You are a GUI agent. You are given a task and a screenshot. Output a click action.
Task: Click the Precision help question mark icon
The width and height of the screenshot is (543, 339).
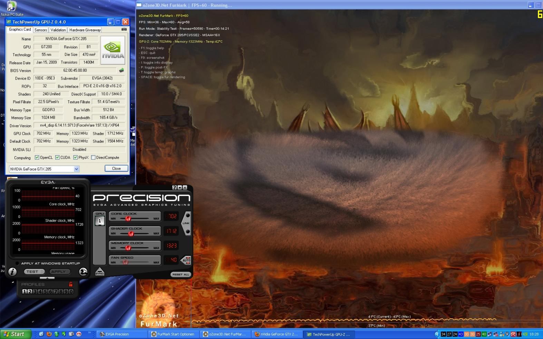pyautogui.click(x=174, y=188)
